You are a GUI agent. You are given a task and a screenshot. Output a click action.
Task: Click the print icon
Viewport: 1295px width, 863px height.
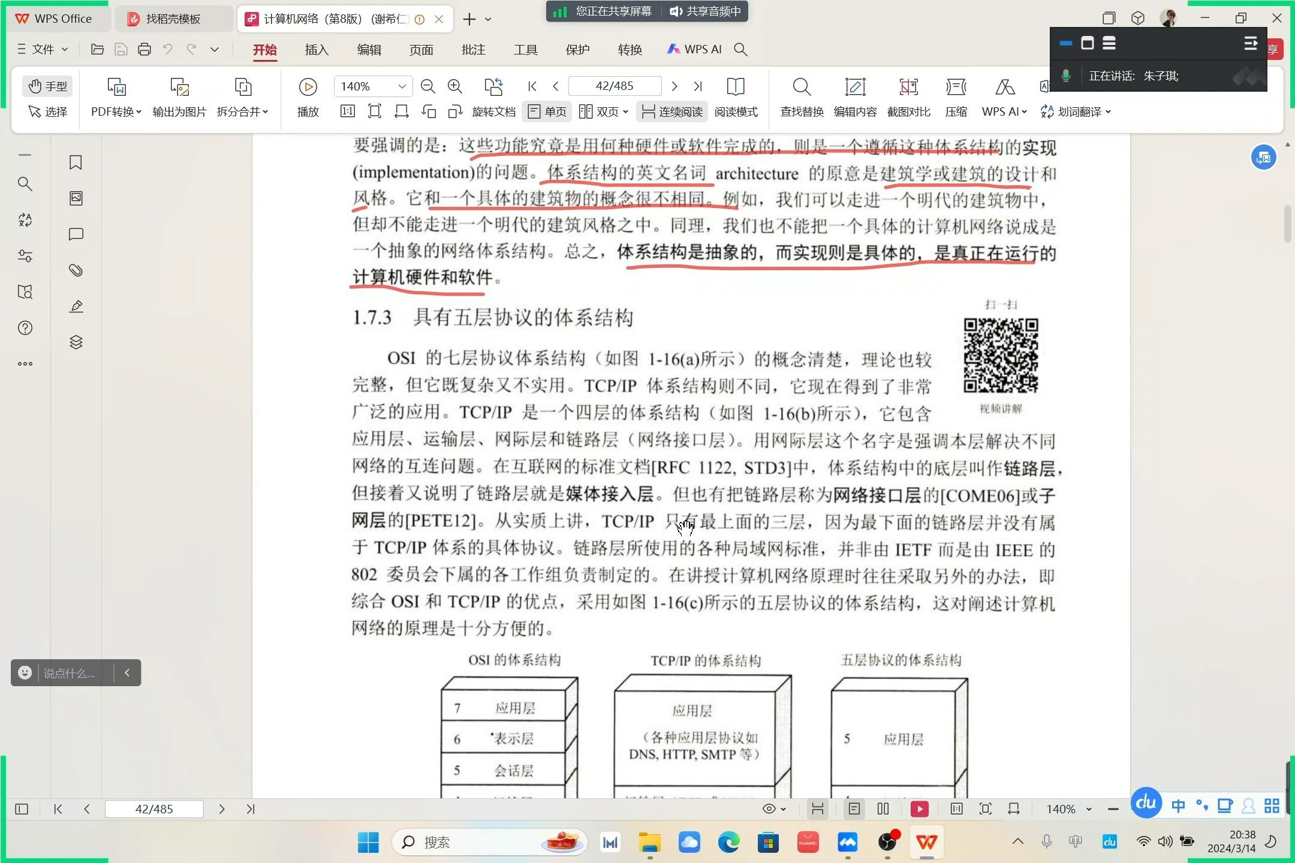[144, 50]
